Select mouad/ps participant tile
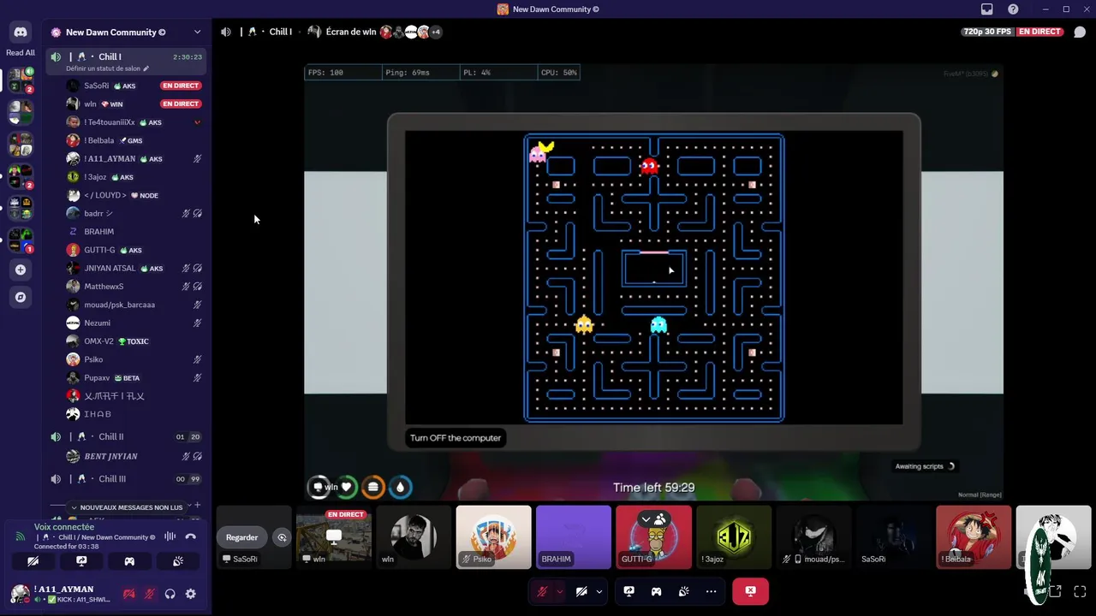 pos(813,537)
